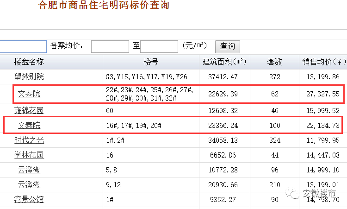Screen dimensions: 347x209
Task: Select unit count 44
Action: point(275,155)
